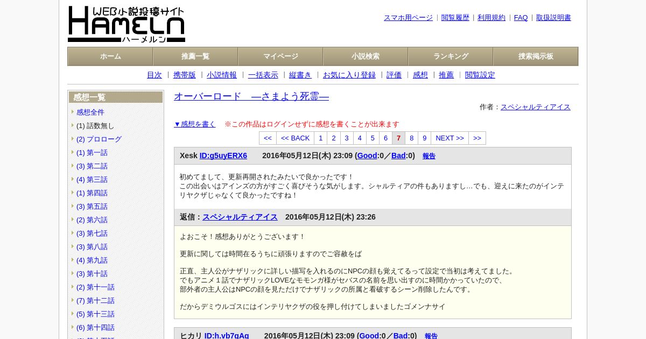646x339 pixels.
Task: Open novel title オーバーロード ―さまよう死霊―
Action: [x=251, y=96]
